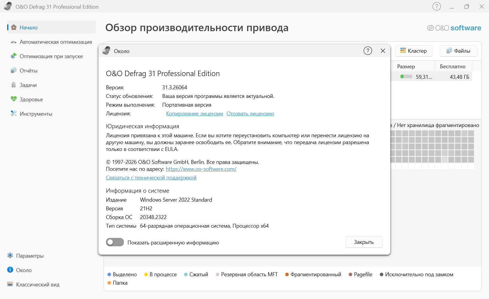This screenshot has height=299, width=489.
Task: Click the Бесплатно column header
Action: coord(453,66)
